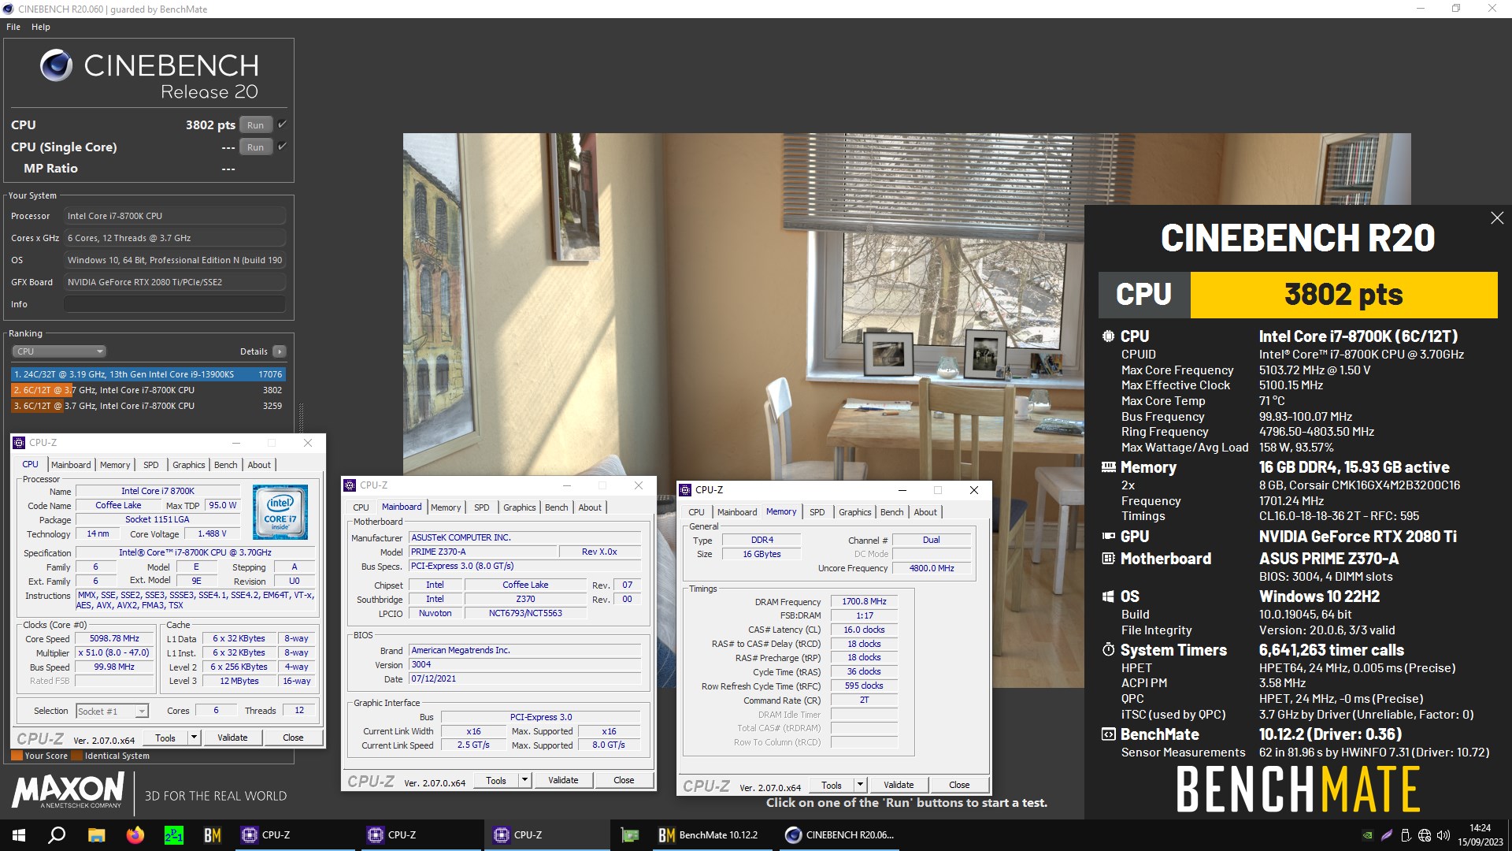The width and height of the screenshot is (1512, 851).
Task: Select the i7-8700K ranking row scoring 3802
Action: pyautogui.click(x=148, y=390)
